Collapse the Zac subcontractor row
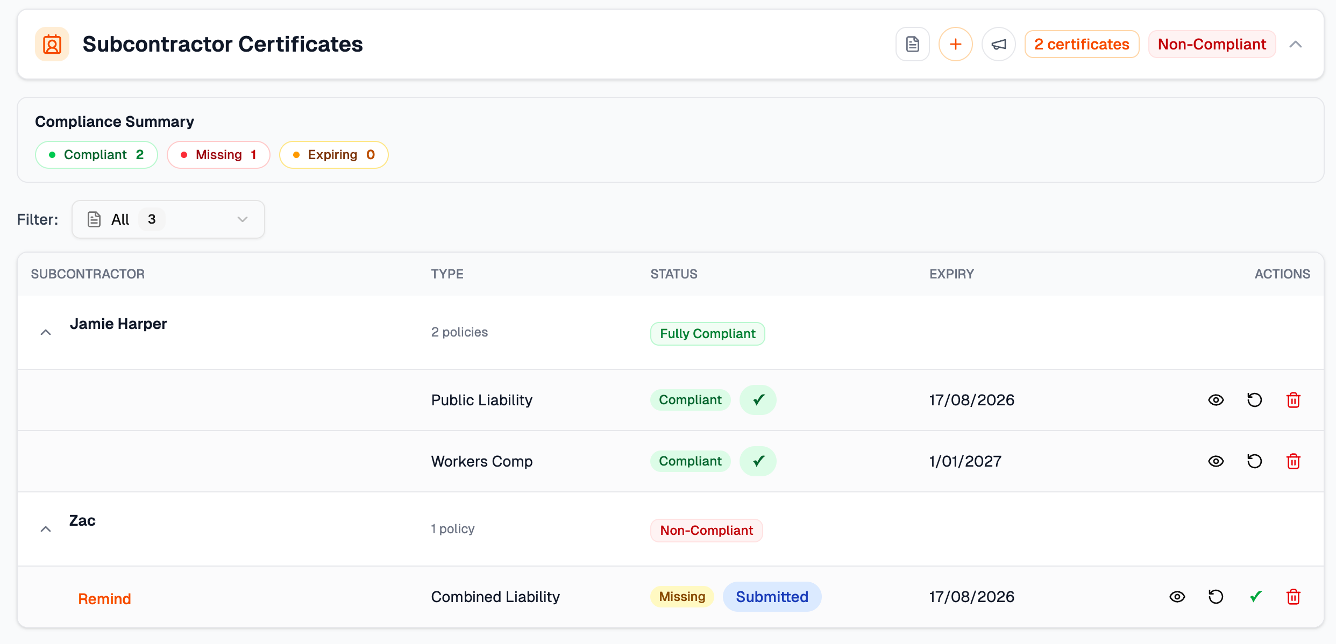The width and height of the screenshot is (1336, 644). 46,529
